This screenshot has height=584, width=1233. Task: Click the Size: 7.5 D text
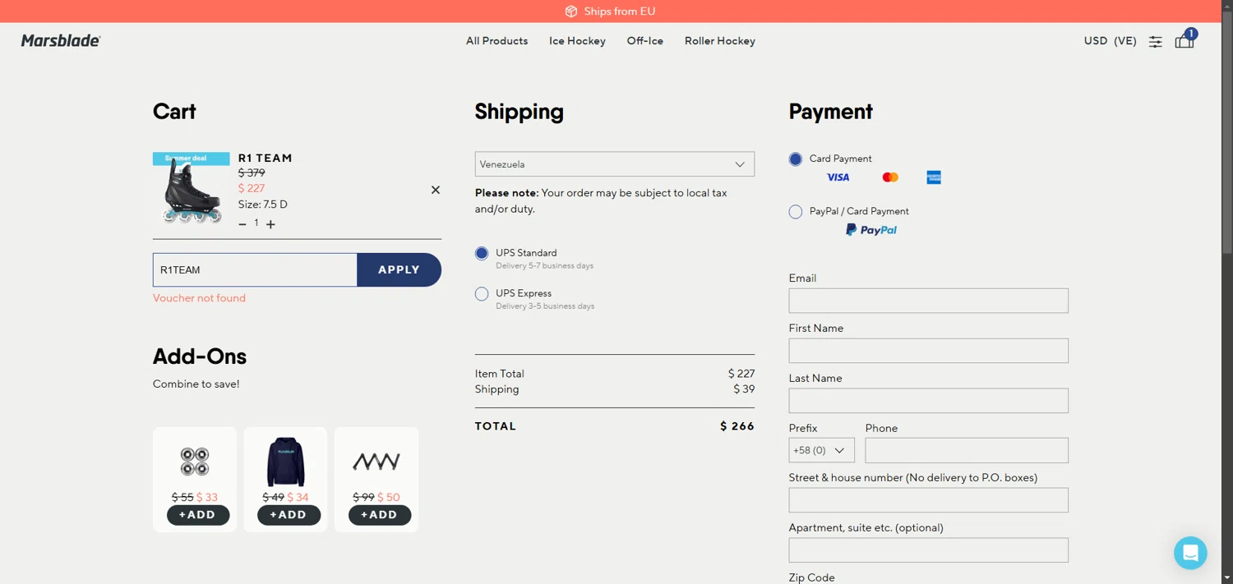click(263, 205)
